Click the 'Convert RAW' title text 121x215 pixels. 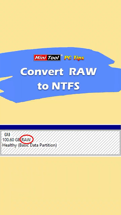59,72
